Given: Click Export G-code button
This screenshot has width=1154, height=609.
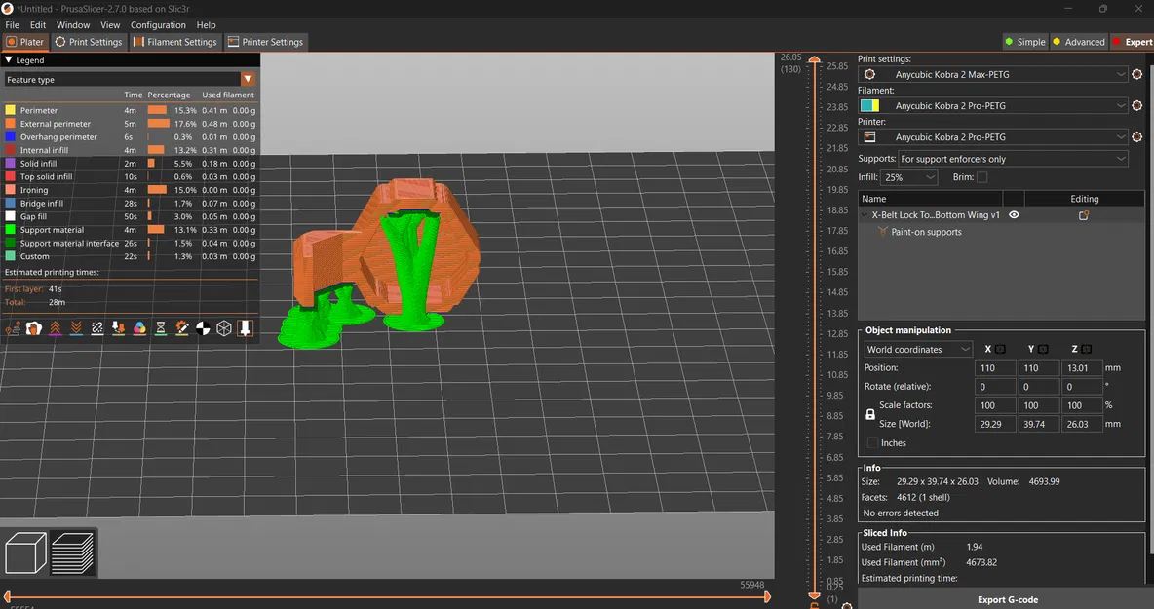Looking at the screenshot, I should [x=1007, y=599].
